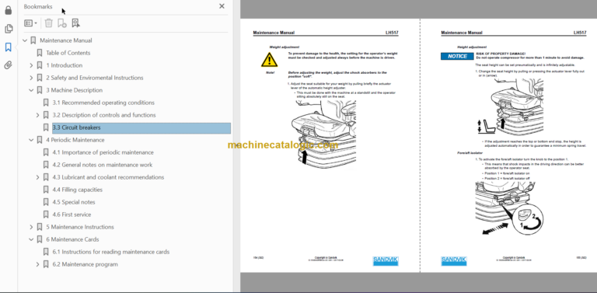
Task: Click the bookmark icon beside Table of Contents
Action: (x=39, y=53)
